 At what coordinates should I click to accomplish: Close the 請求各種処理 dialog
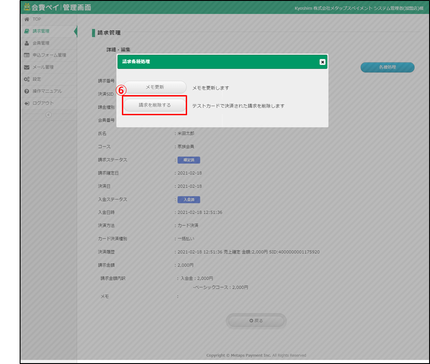(x=322, y=62)
